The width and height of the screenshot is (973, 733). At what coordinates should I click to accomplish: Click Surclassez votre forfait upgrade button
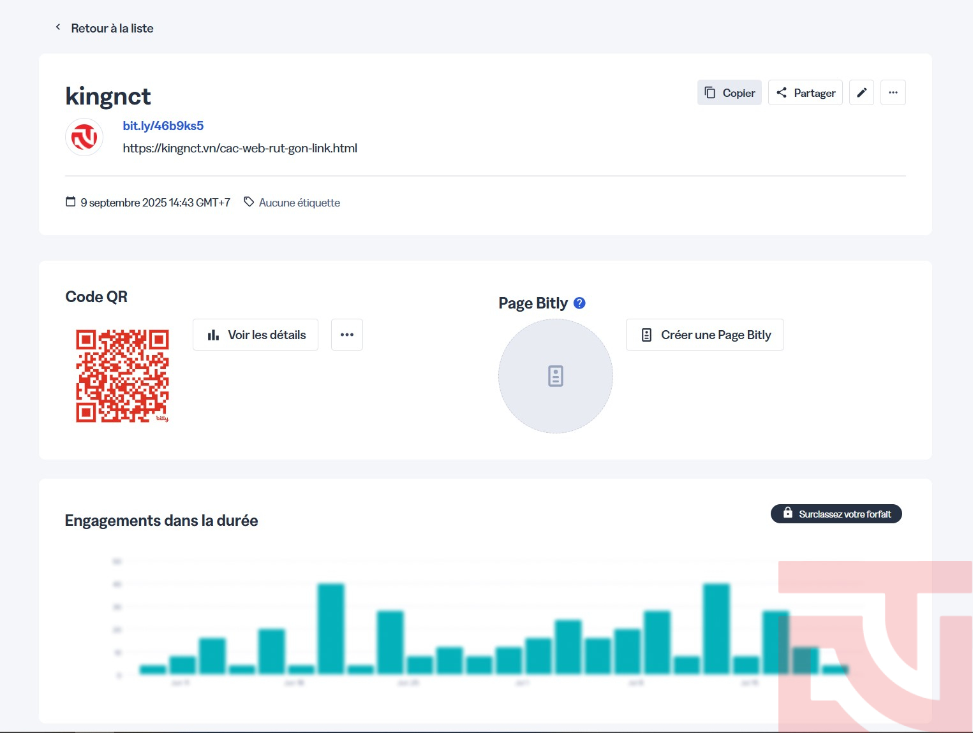(836, 514)
